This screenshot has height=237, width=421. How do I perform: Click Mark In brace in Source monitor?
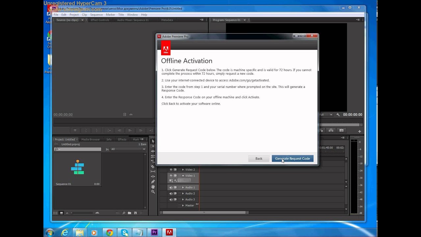coord(86,130)
